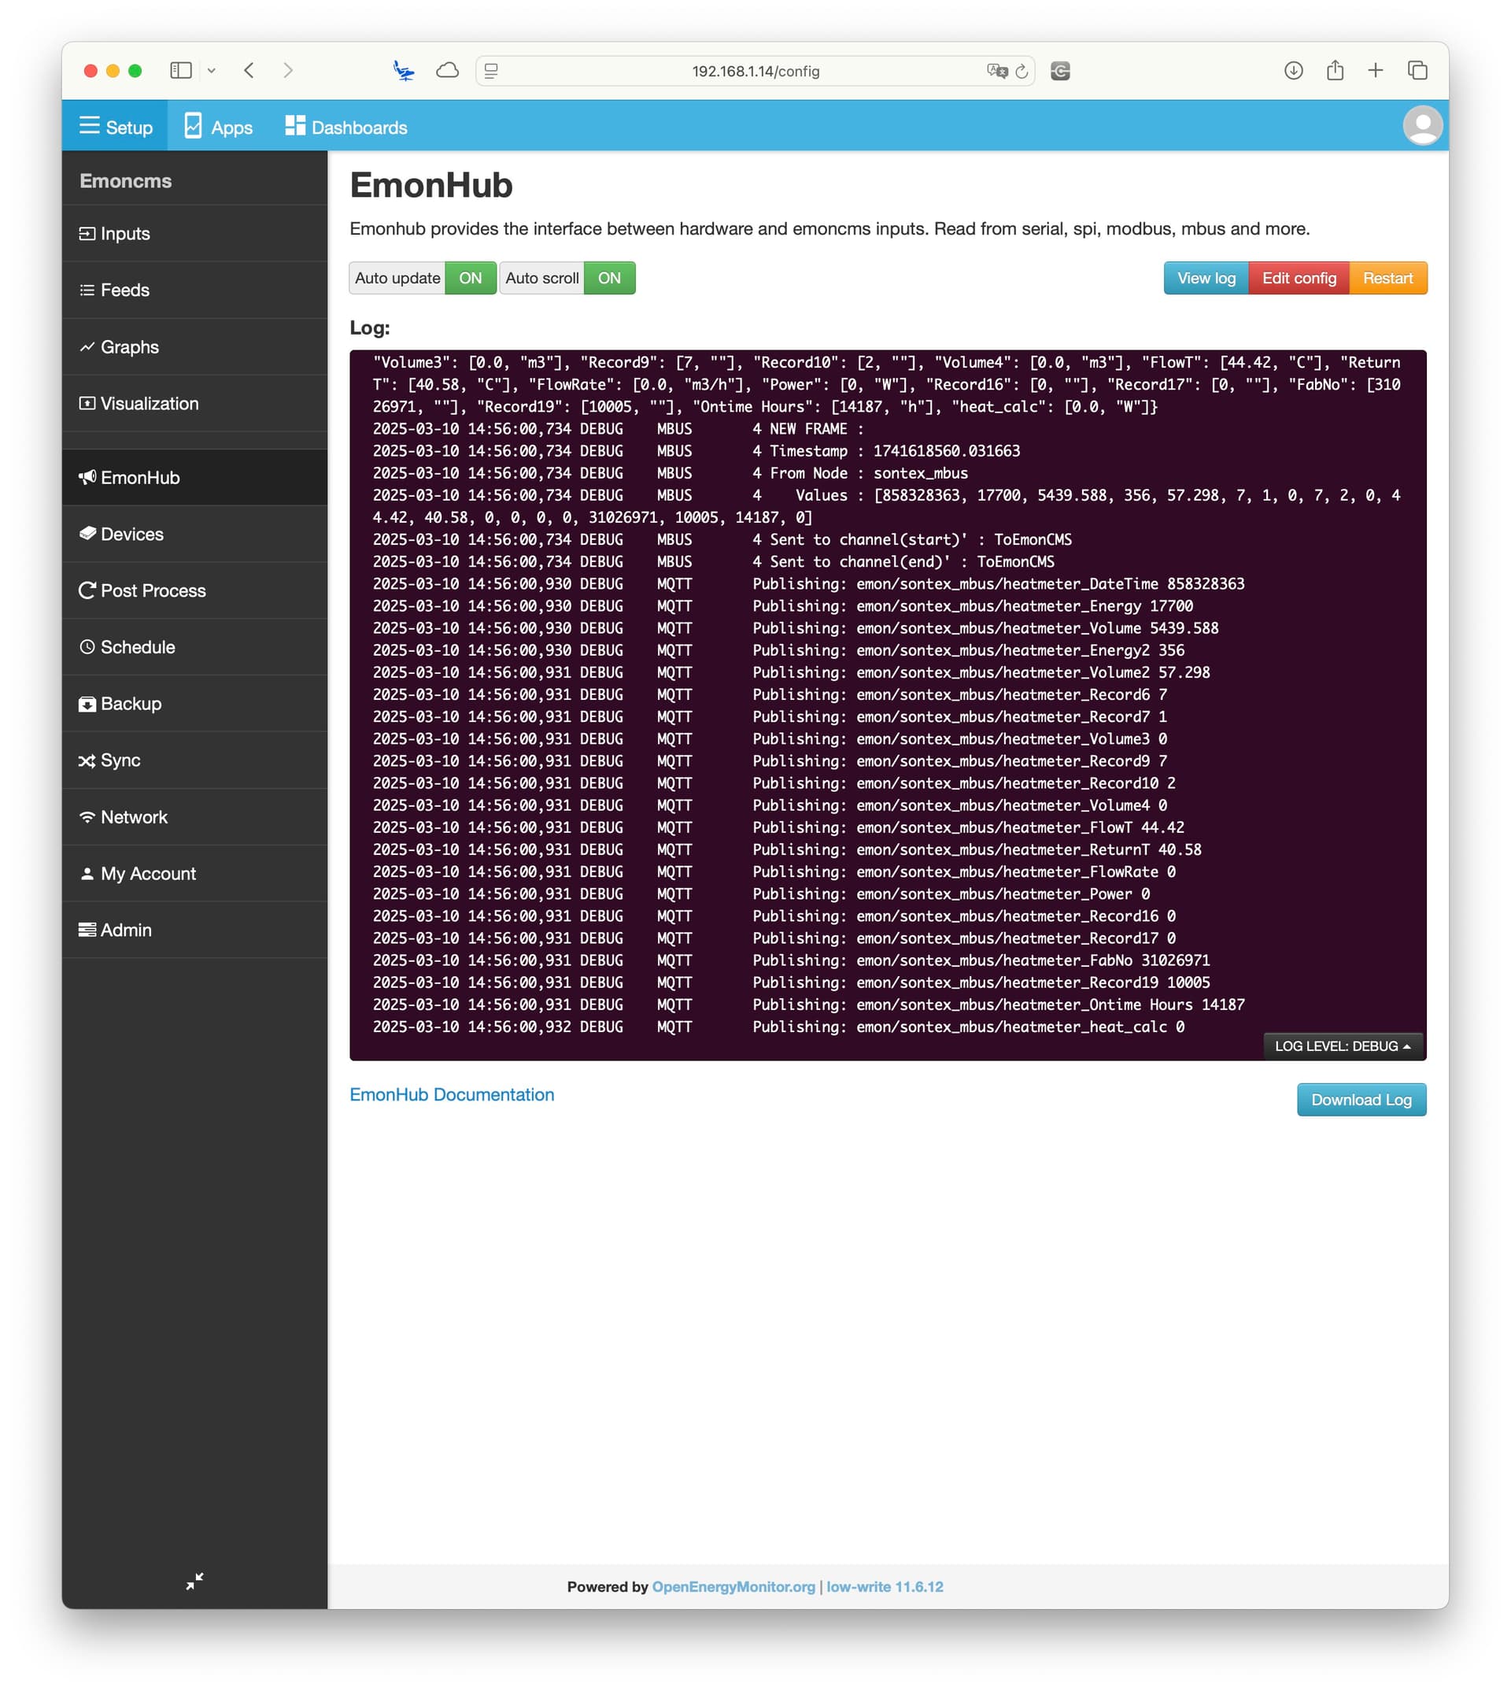Click the Visualization icon in sidebar

click(87, 403)
